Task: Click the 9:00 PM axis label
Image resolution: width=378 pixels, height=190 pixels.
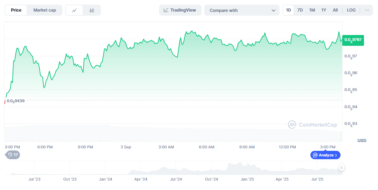Action: [85, 147]
